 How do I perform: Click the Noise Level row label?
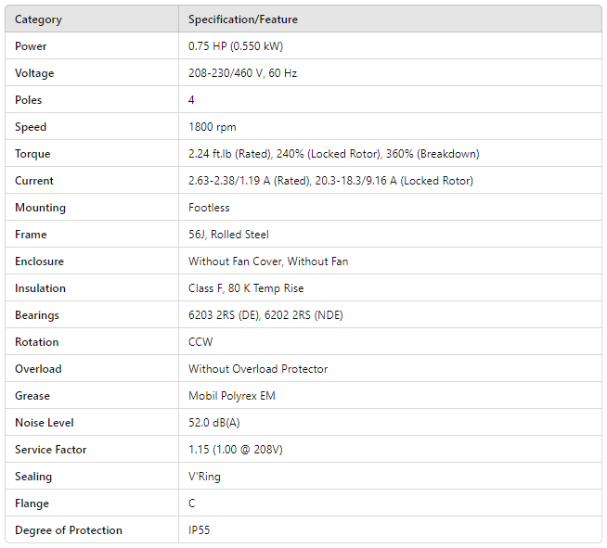(44, 423)
